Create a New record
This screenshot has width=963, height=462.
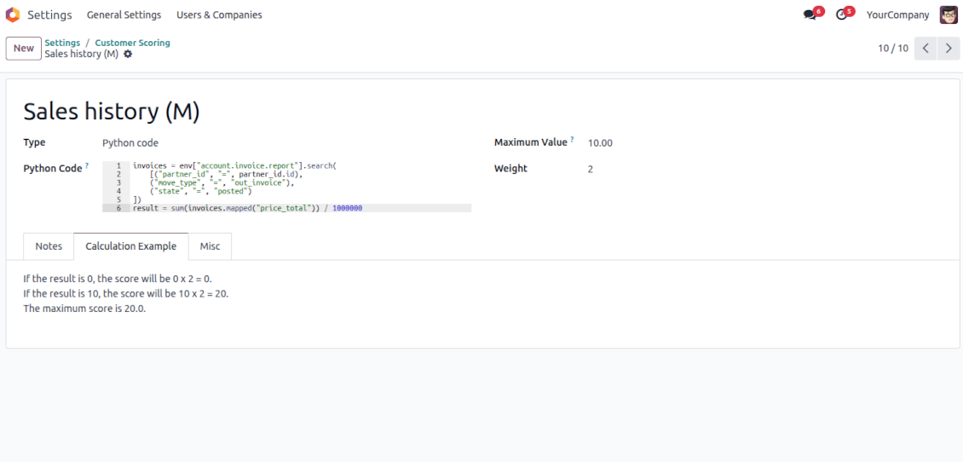pos(24,49)
